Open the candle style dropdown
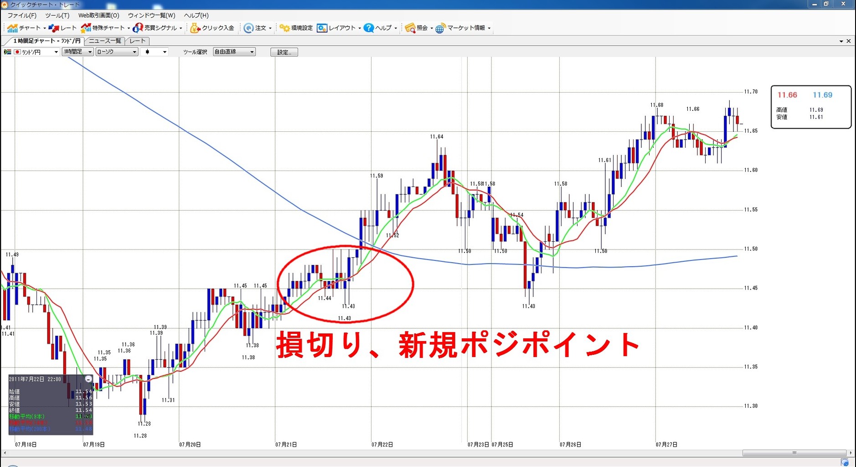The height and width of the screenshot is (467, 856). 154,52
